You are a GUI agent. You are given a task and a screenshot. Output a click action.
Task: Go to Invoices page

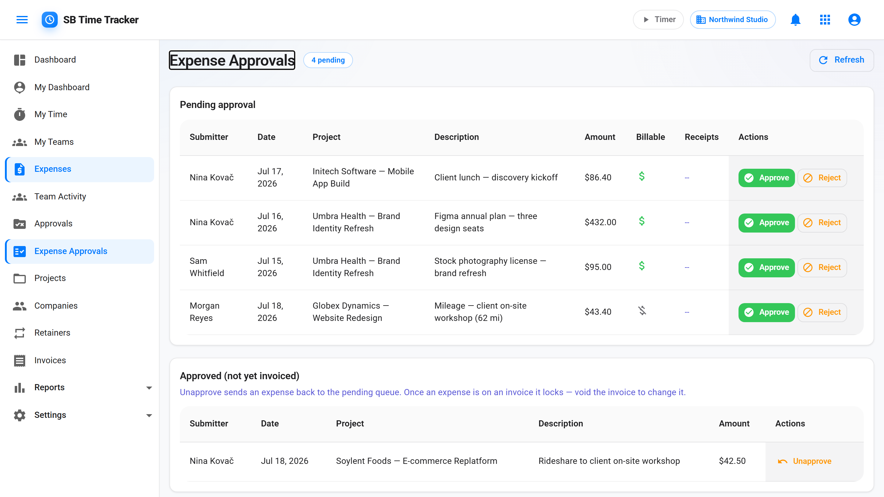tap(79, 360)
